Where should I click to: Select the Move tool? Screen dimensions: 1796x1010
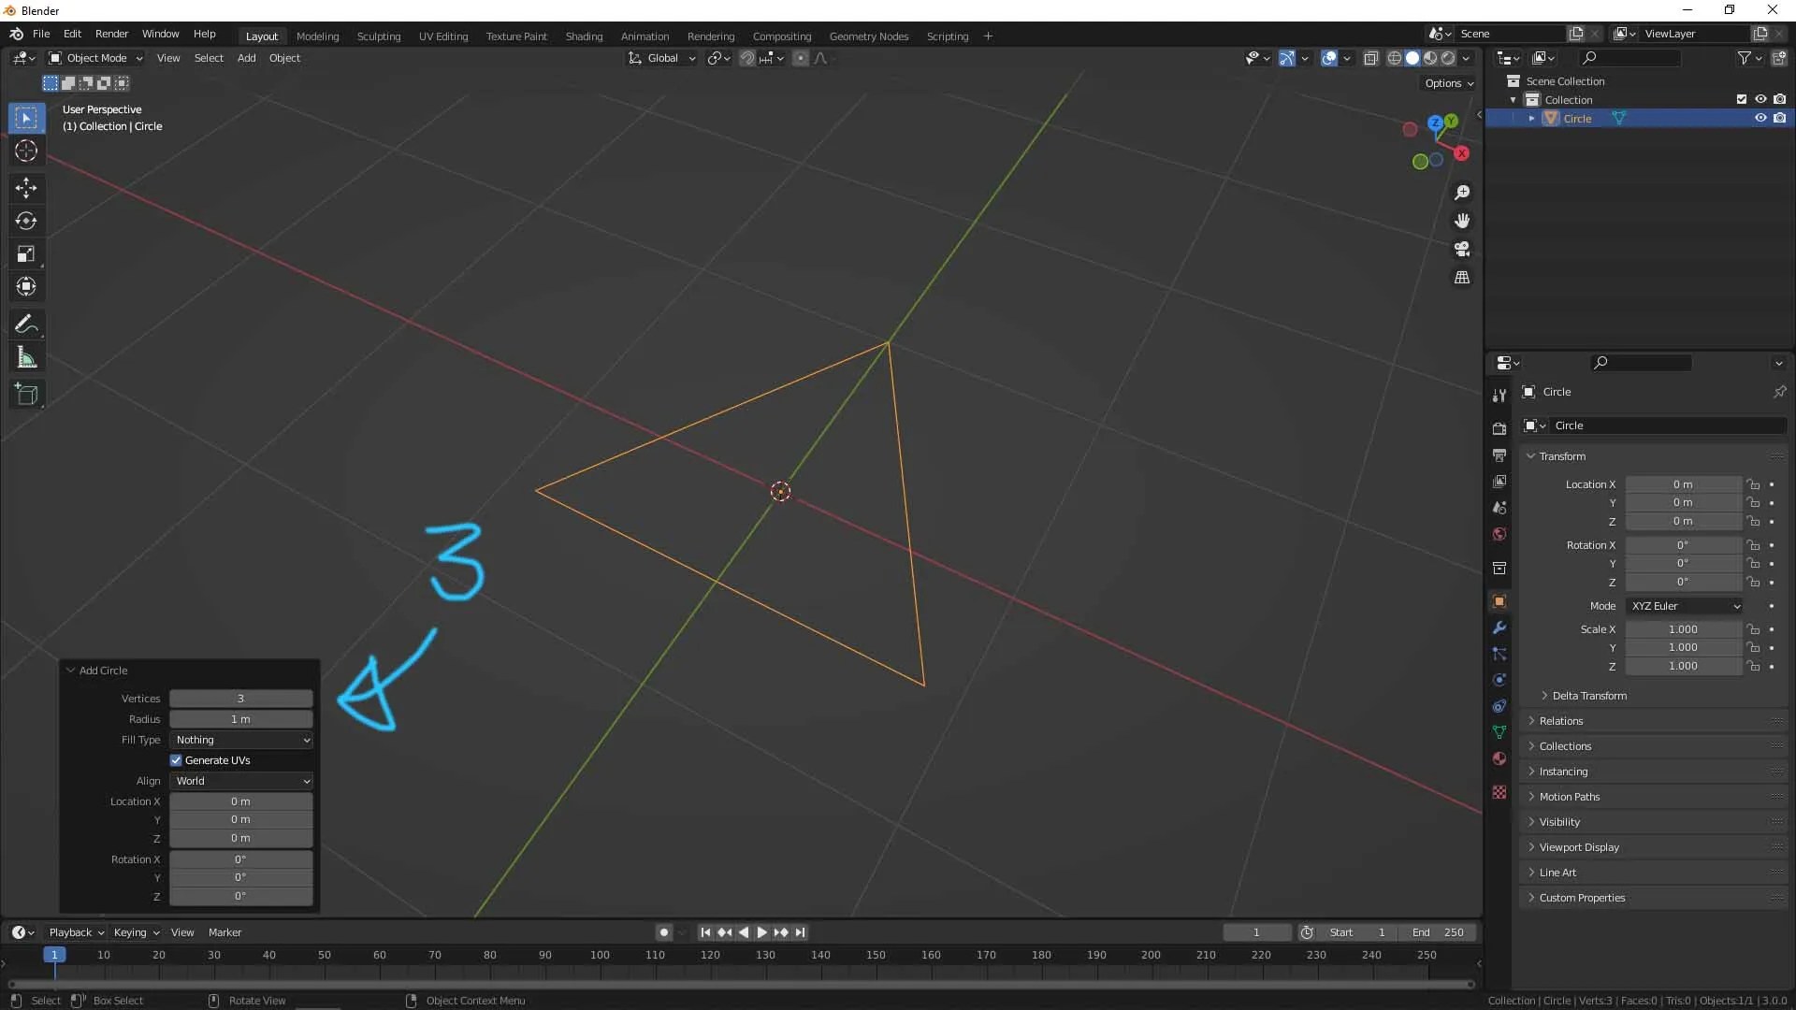click(25, 188)
